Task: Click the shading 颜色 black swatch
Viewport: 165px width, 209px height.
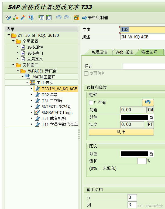Action: pos(135,154)
